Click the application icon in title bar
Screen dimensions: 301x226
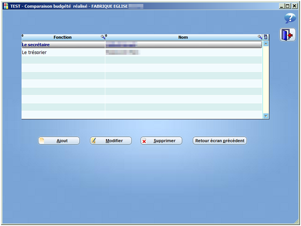coord(5,6)
